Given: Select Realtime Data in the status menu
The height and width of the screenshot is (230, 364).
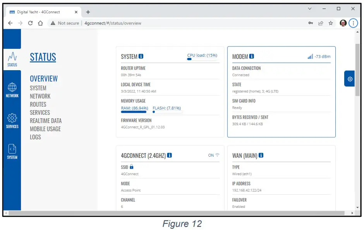Looking at the screenshot, I should tap(46, 121).
